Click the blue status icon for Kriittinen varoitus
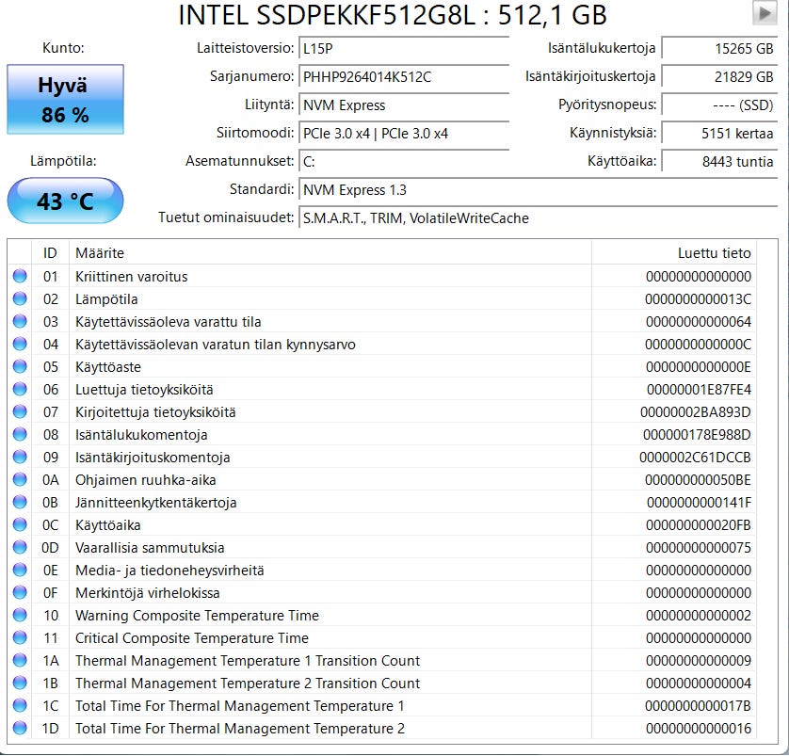Viewport: 789px width, 756px height. (20, 277)
